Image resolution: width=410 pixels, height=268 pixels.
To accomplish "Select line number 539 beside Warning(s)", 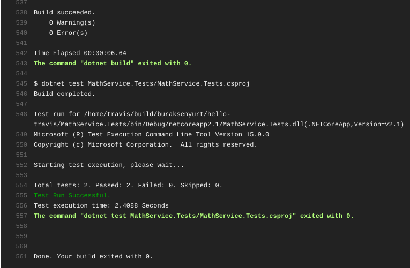I will [21, 22].
